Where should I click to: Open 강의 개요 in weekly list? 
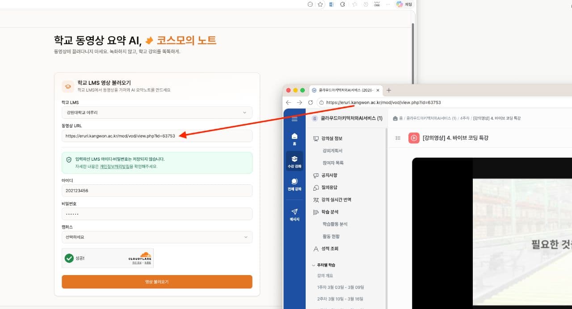[x=325, y=276]
